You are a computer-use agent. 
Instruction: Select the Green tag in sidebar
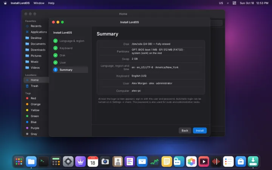point(36,116)
